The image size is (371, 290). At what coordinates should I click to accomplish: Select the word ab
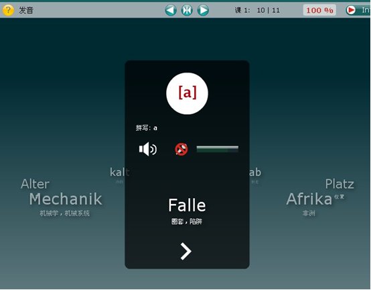(x=255, y=173)
